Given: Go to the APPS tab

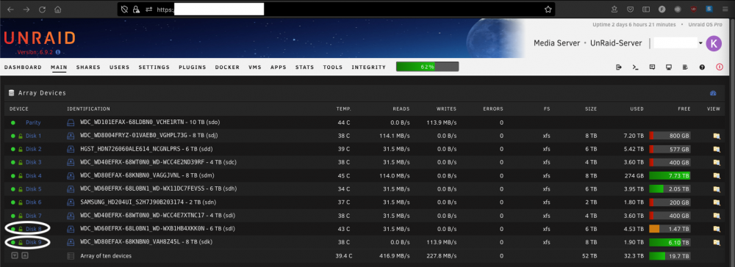Looking at the screenshot, I should (x=279, y=67).
